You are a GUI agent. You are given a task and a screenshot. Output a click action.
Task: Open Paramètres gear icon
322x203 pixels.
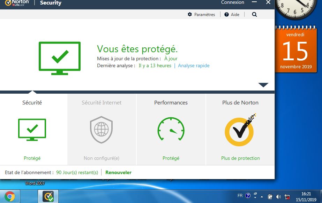click(x=190, y=14)
